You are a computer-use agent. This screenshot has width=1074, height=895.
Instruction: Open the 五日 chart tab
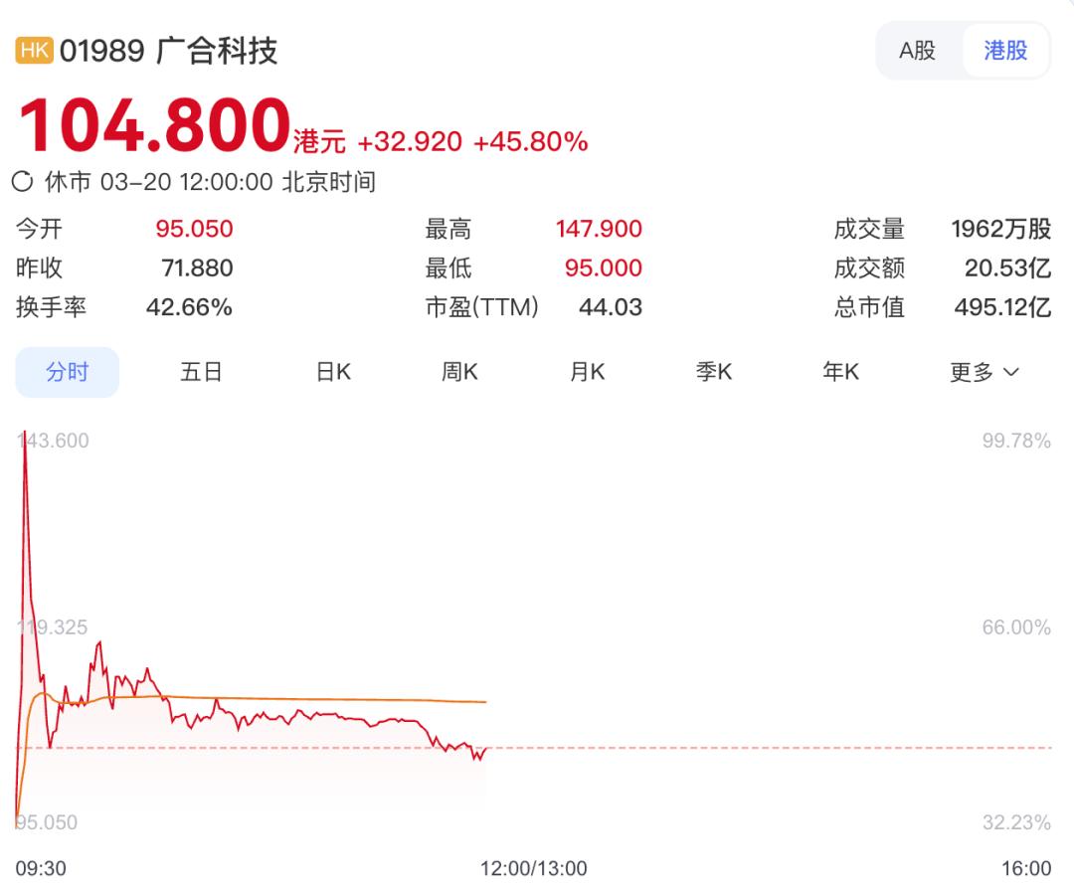click(201, 372)
